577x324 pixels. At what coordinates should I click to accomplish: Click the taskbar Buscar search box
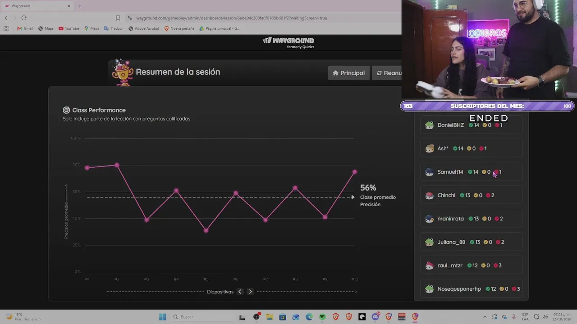(x=203, y=317)
